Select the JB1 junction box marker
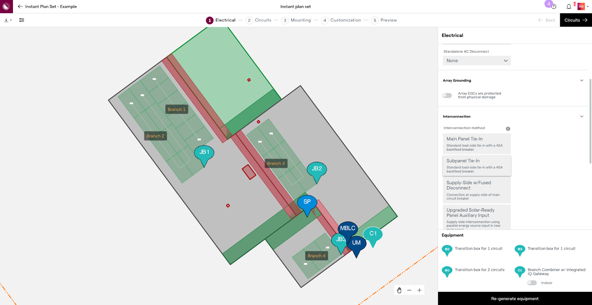 204,152
